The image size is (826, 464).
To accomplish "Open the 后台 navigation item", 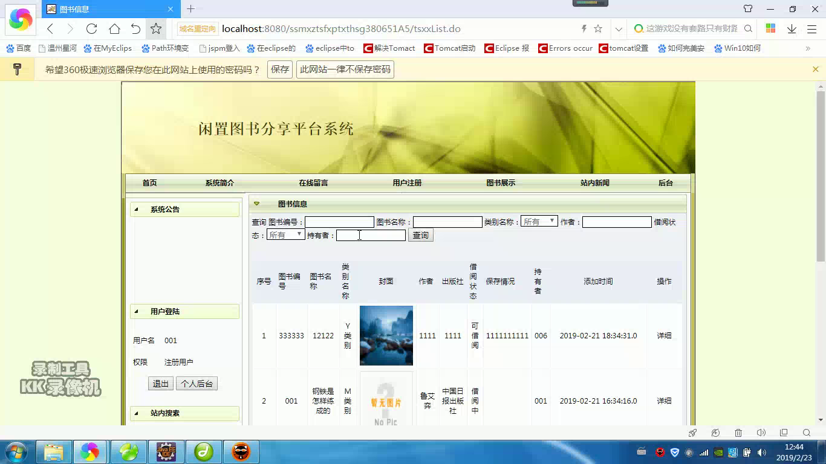I will (666, 182).
